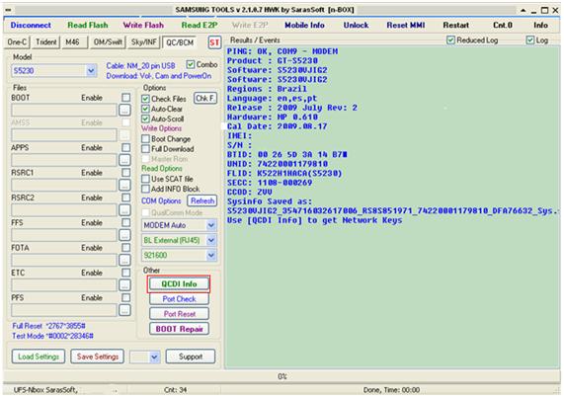Open the Info toolbar item
The width and height of the screenshot is (564, 397).
click(540, 25)
